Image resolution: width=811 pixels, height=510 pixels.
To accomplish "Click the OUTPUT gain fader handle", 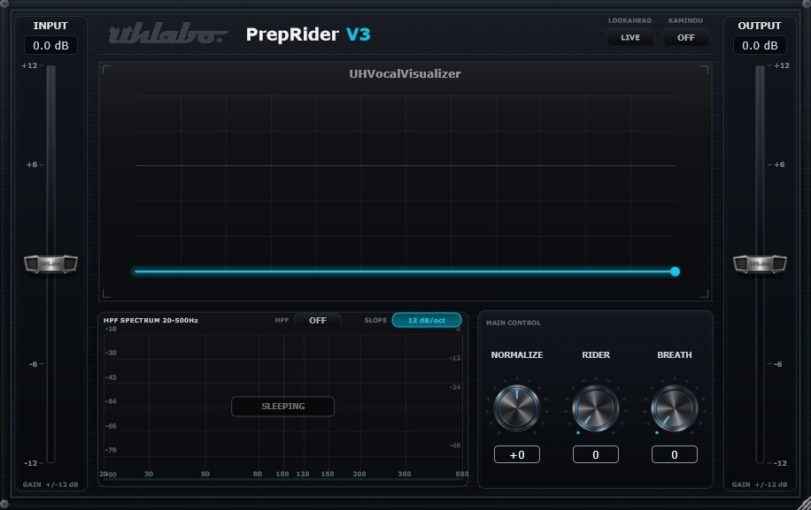I will (x=760, y=263).
